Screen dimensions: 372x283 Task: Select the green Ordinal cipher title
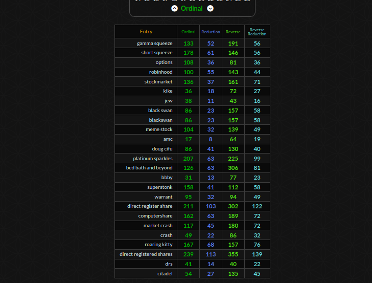(x=192, y=9)
